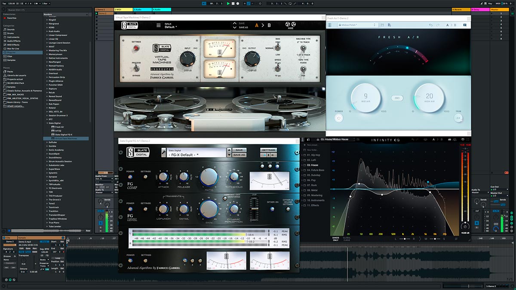Screen dimensions: 516x290
Task: Open the Mixbus Polish preset selector in Fresh Air
Action: (349, 25)
